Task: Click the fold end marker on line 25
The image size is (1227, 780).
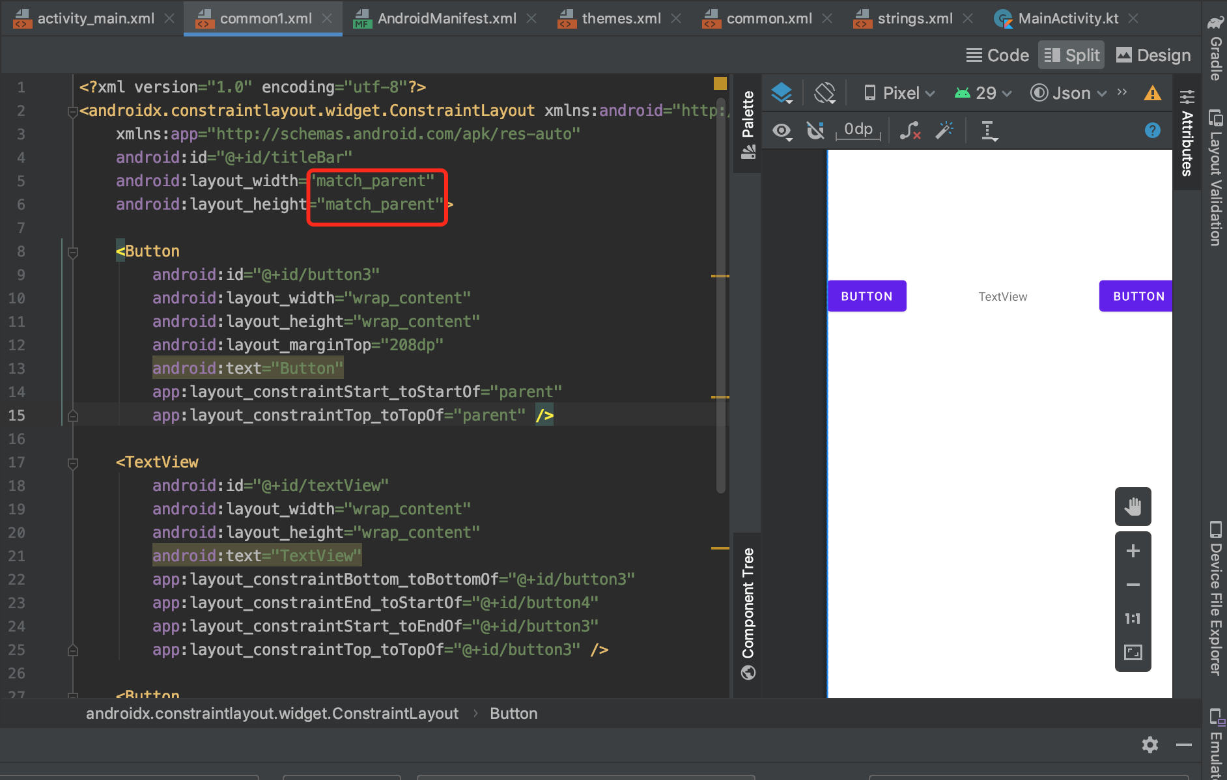Action: pyautogui.click(x=73, y=650)
